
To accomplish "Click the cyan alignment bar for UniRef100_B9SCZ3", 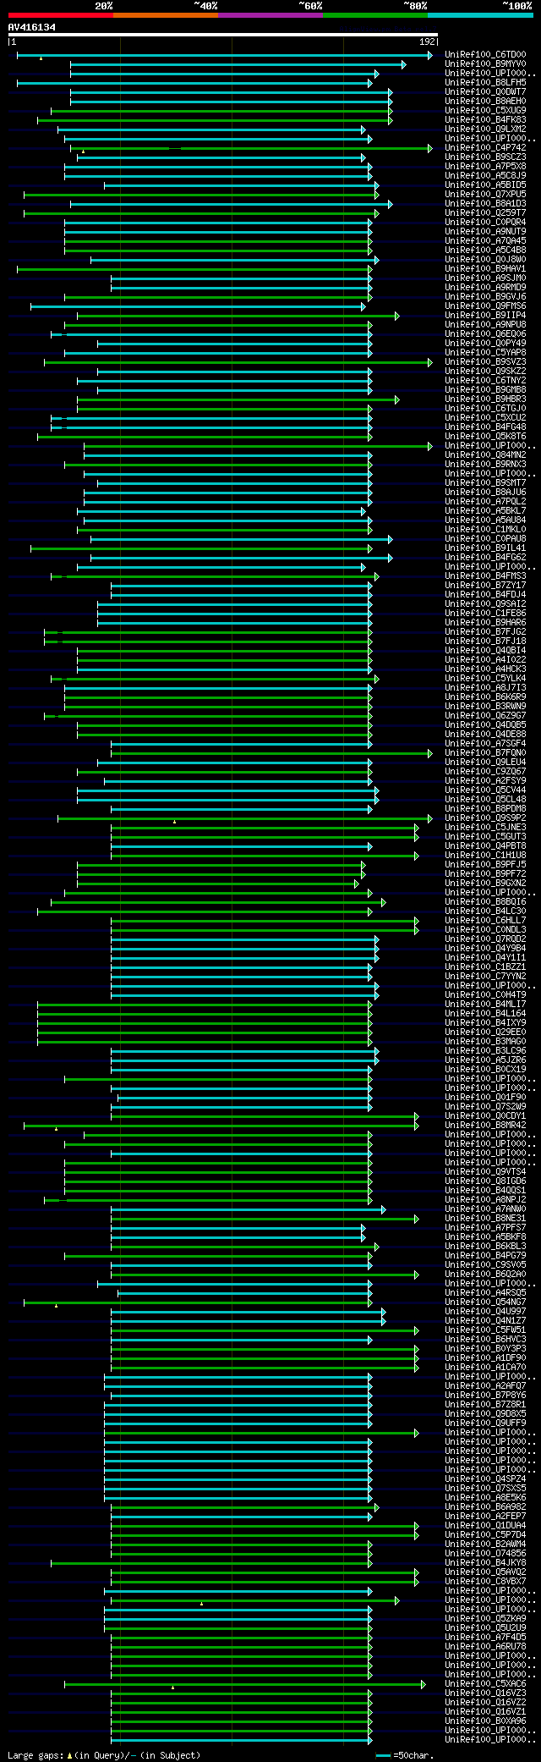I will point(221,157).
